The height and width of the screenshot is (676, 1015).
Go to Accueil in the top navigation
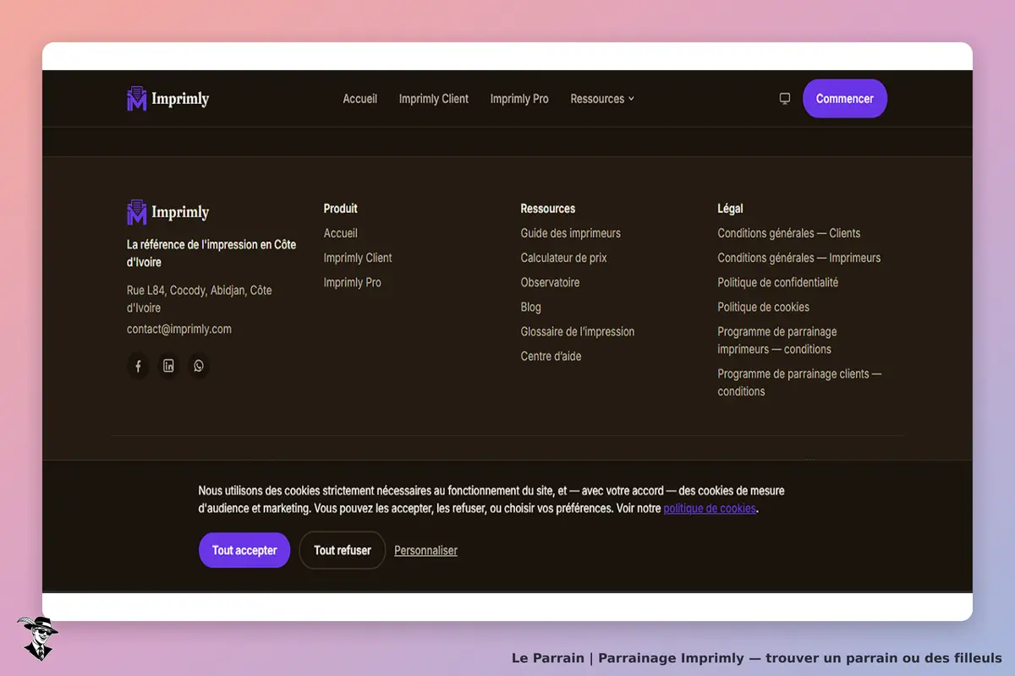pos(359,99)
